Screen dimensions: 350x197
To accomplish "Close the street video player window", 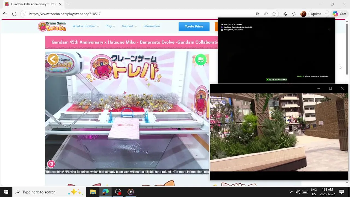I will 342,88.
